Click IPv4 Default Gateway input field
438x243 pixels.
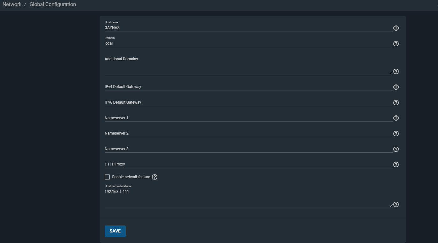(x=248, y=87)
